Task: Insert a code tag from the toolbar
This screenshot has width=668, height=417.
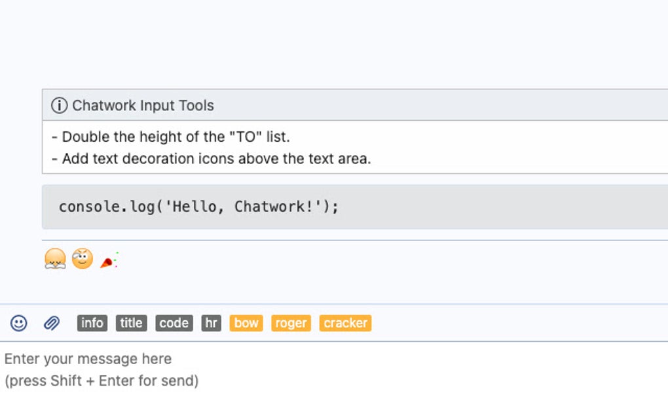Action: click(173, 323)
